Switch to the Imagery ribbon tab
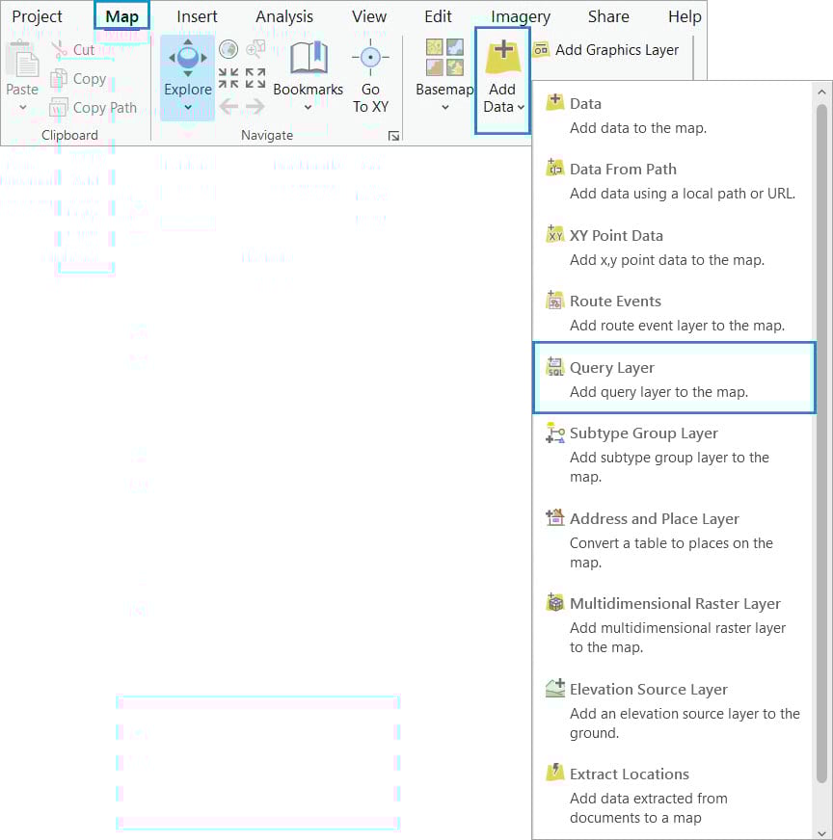 (x=520, y=16)
